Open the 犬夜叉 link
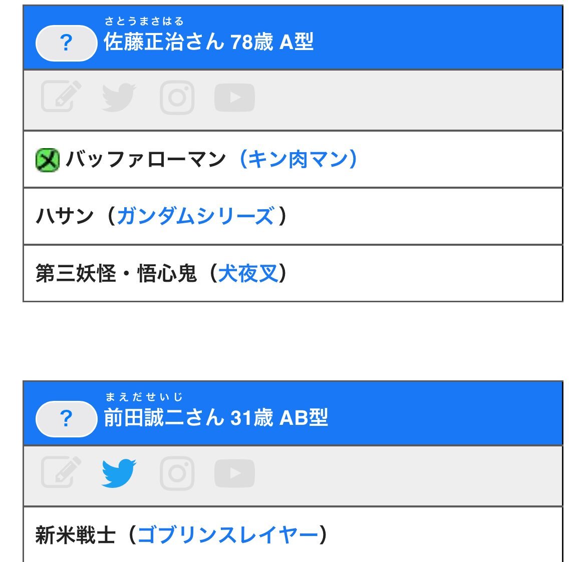This screenshot has height=562, width=586. pos(248,273)
